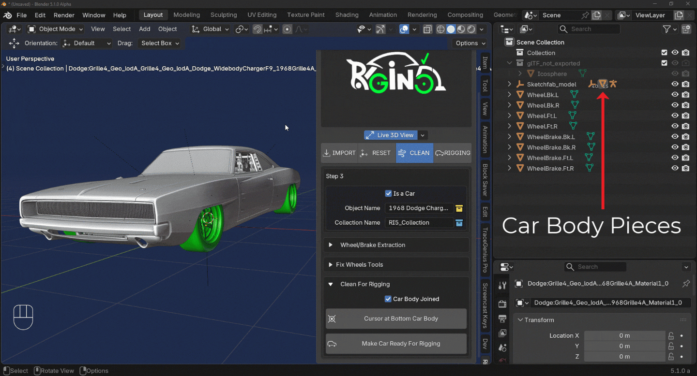Select rendered viewport shading sphere icon

click(x=471, y=29)
